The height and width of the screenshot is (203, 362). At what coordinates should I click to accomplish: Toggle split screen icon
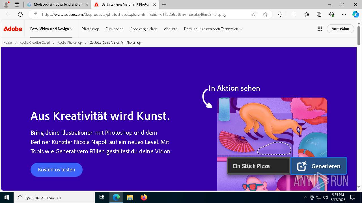pyautogui.click(x=294, y=14)
